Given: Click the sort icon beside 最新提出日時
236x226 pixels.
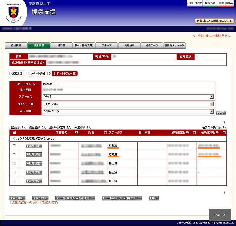Looking at the screenshot, I should (x=194, y=133).
